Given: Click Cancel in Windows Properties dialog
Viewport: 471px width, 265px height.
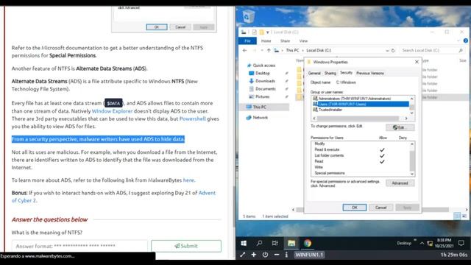Looking at the screenshot, I should click(380, 208).
